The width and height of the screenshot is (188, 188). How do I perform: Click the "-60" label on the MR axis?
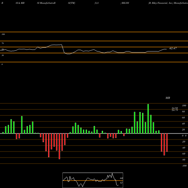pyautogui.click(x=183, y=154)
